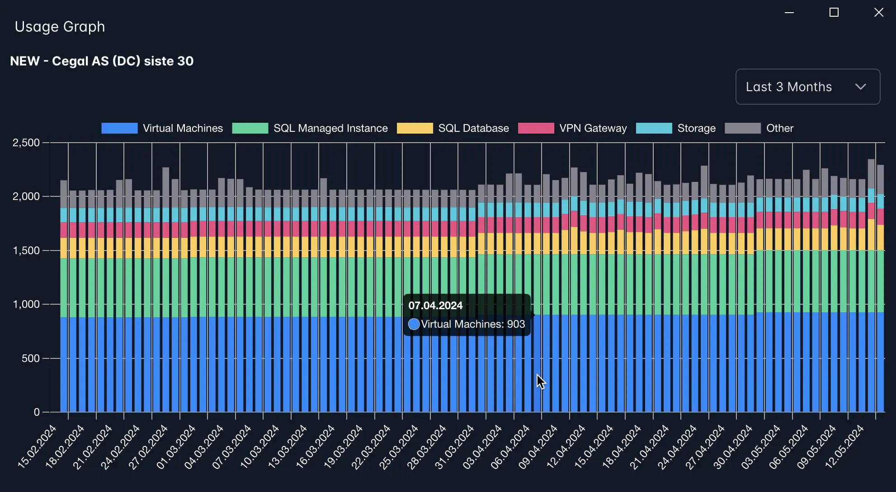This screenshot has width=896, height=492.
Task: Close the Usage Graph window
Action: pos(879,13)
